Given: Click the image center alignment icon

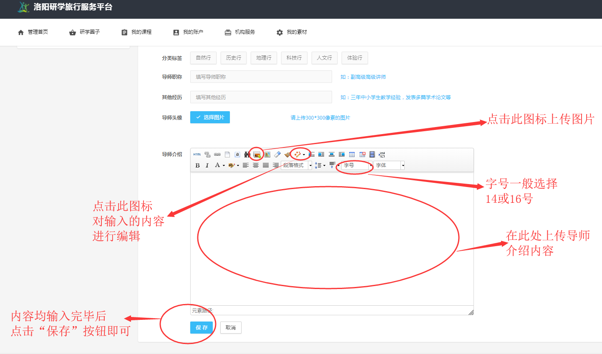Looking at the screenshot, I should point(332,155).
